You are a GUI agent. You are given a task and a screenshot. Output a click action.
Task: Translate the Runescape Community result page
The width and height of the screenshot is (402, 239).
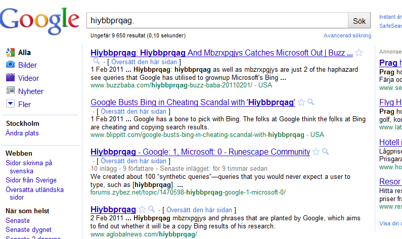click(133, 161)
